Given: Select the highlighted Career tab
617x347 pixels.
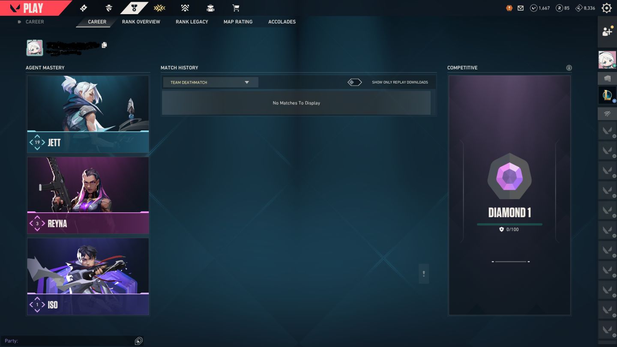Looking at the screenshot, I should tap(97, 22).
